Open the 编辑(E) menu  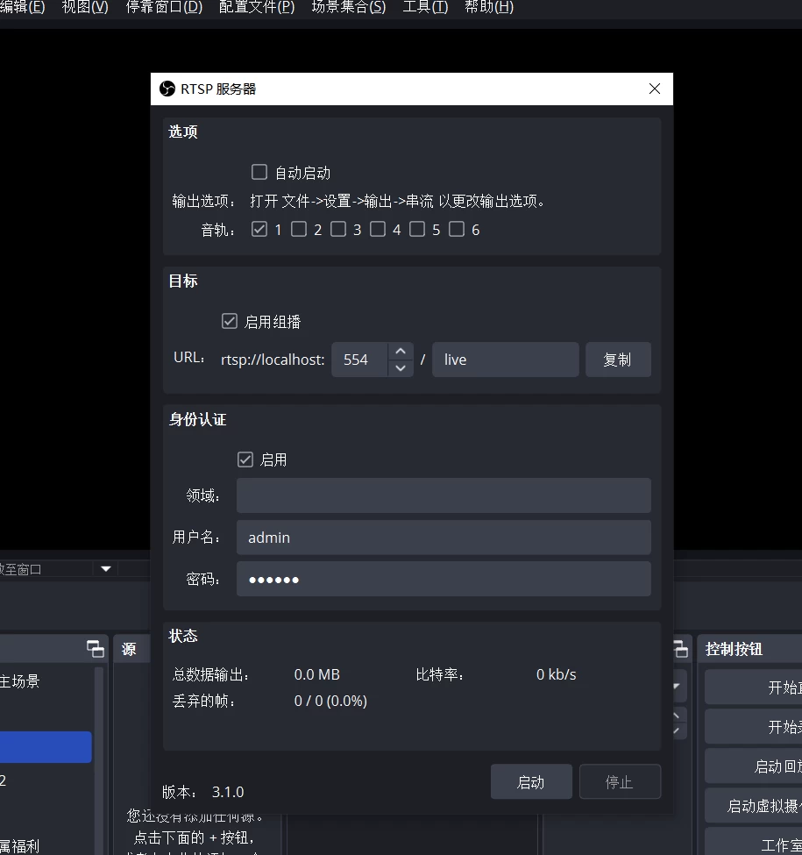coord(22,7)
